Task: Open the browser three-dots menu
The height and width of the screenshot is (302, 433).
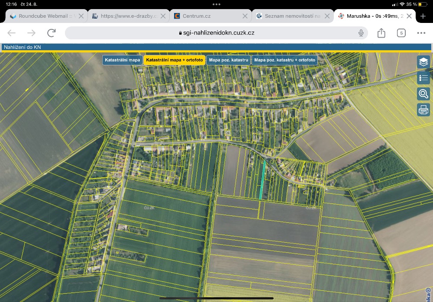Action: point(421,33)
